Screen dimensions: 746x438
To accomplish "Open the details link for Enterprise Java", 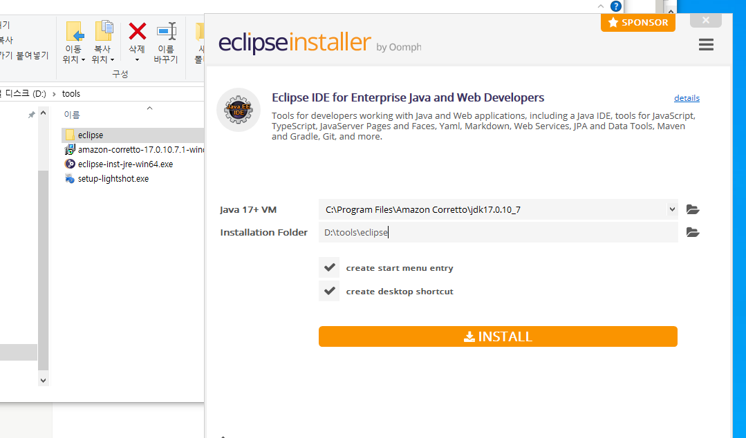I will pyautogui.click(x=687, y=98).
